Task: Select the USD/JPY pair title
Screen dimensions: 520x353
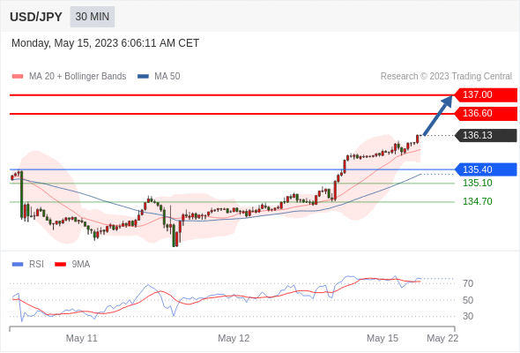Action: point(36,17)
